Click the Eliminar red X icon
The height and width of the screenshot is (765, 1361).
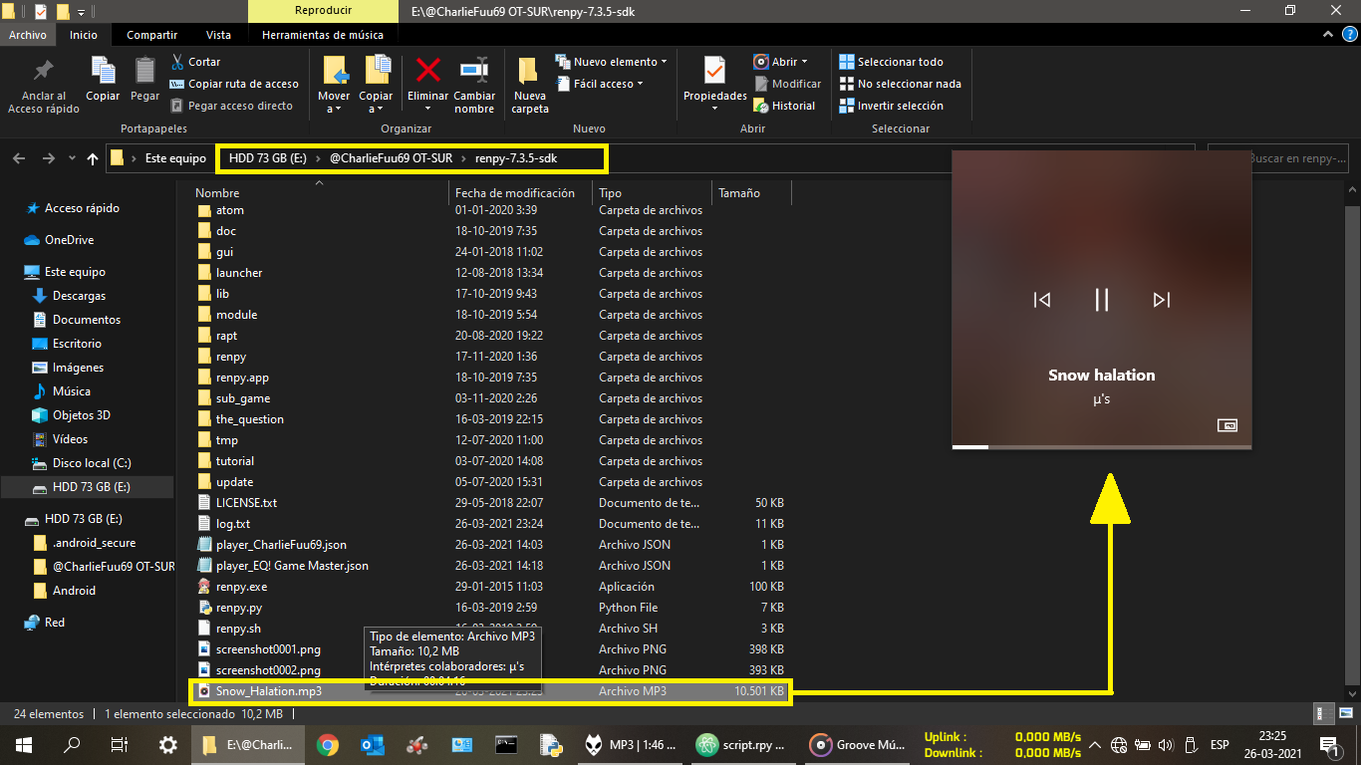click(x=428, y=71)
